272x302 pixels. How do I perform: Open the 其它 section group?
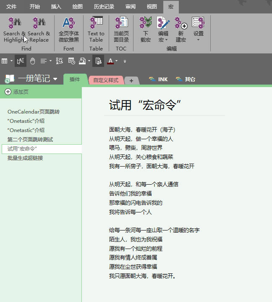tap(185, 79)
